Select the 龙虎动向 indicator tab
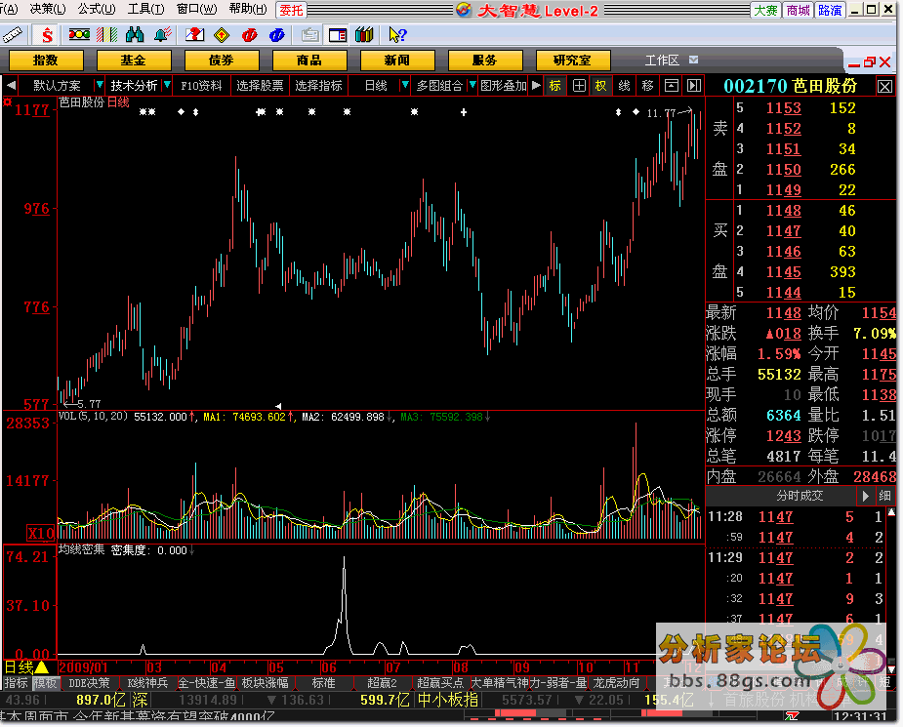This screenshot has width=903, height=727. (x=617, y=683)
